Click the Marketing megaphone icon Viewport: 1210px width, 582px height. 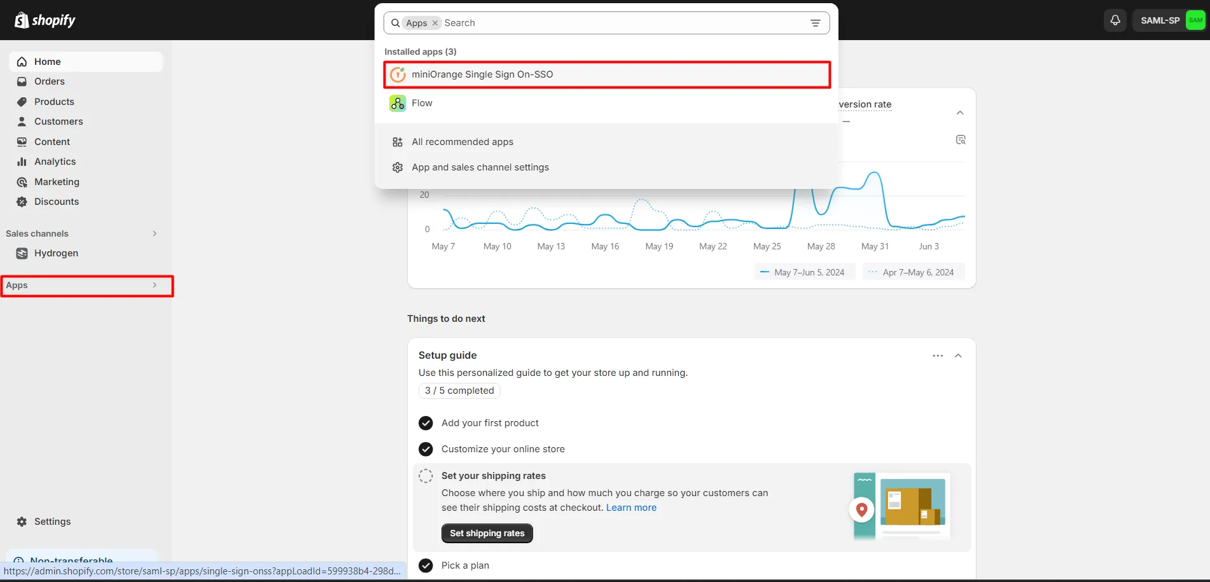pos(22,181)
